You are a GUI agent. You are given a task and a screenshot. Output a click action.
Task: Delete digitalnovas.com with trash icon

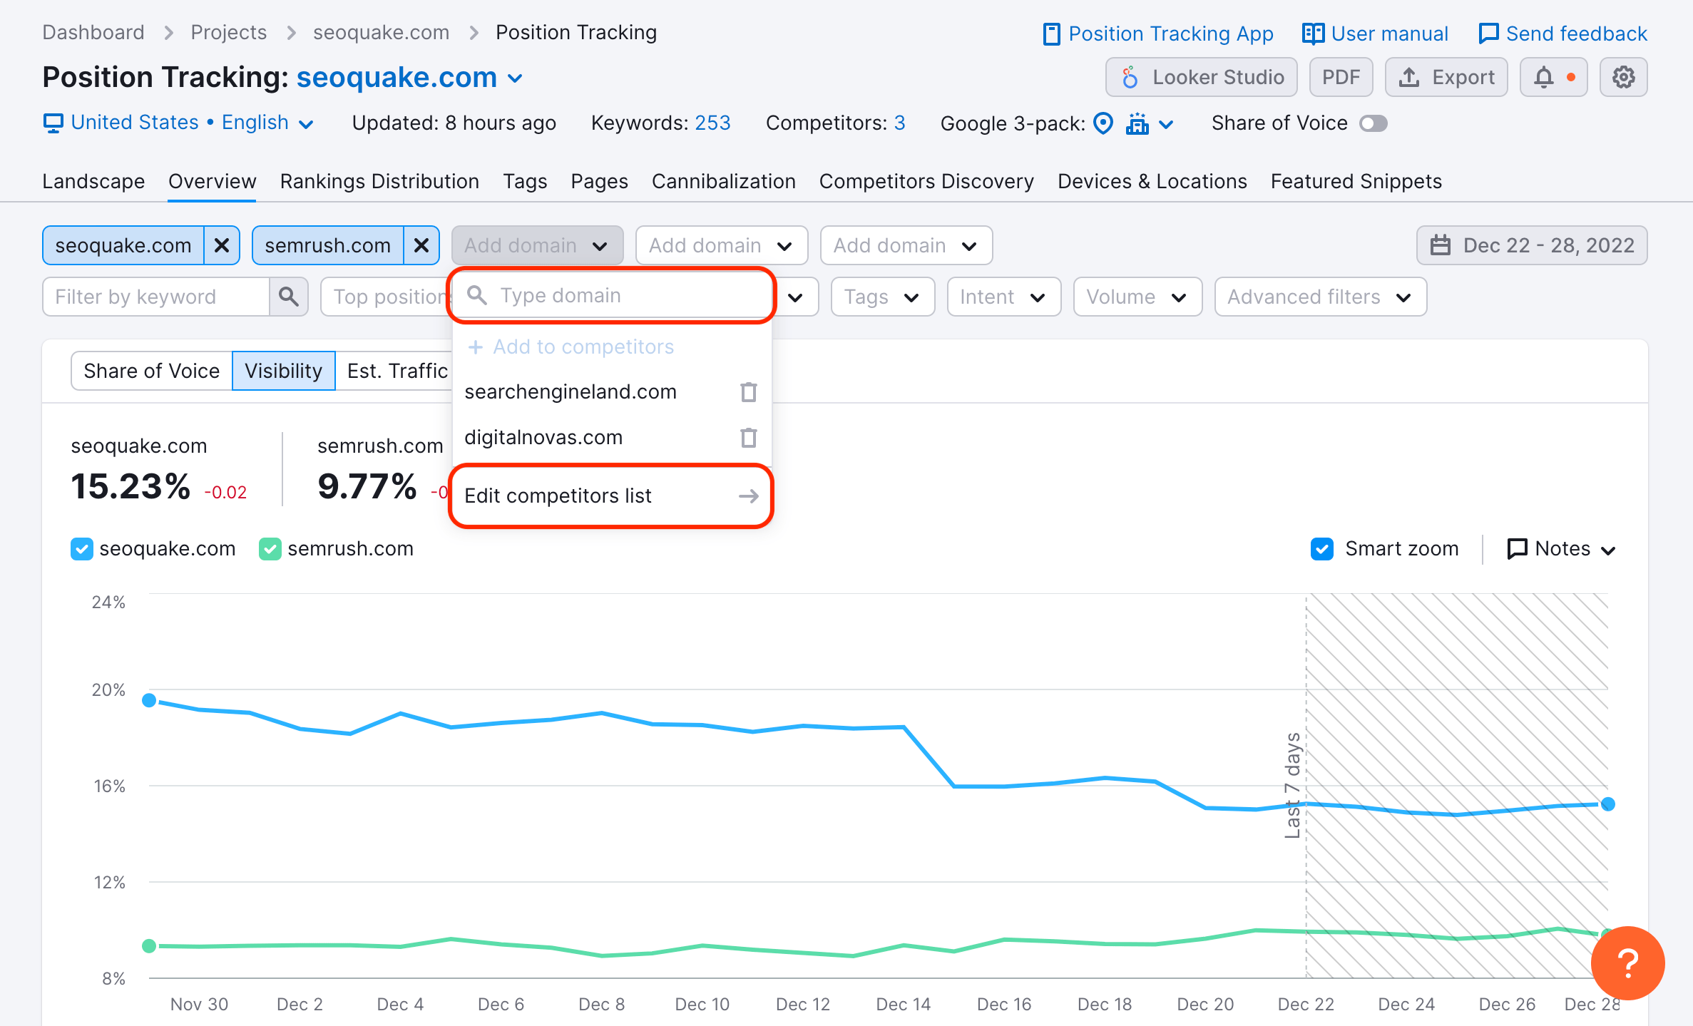coord(748,438)
